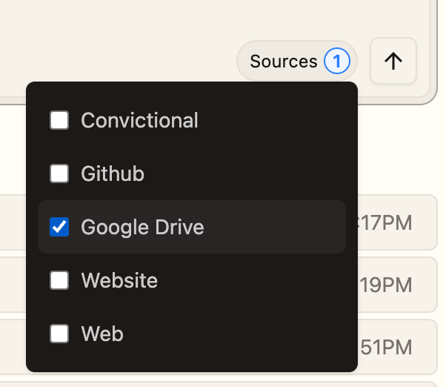Toggle the Sources dropdown pill
446x387 pixels.
pos(297,61)
